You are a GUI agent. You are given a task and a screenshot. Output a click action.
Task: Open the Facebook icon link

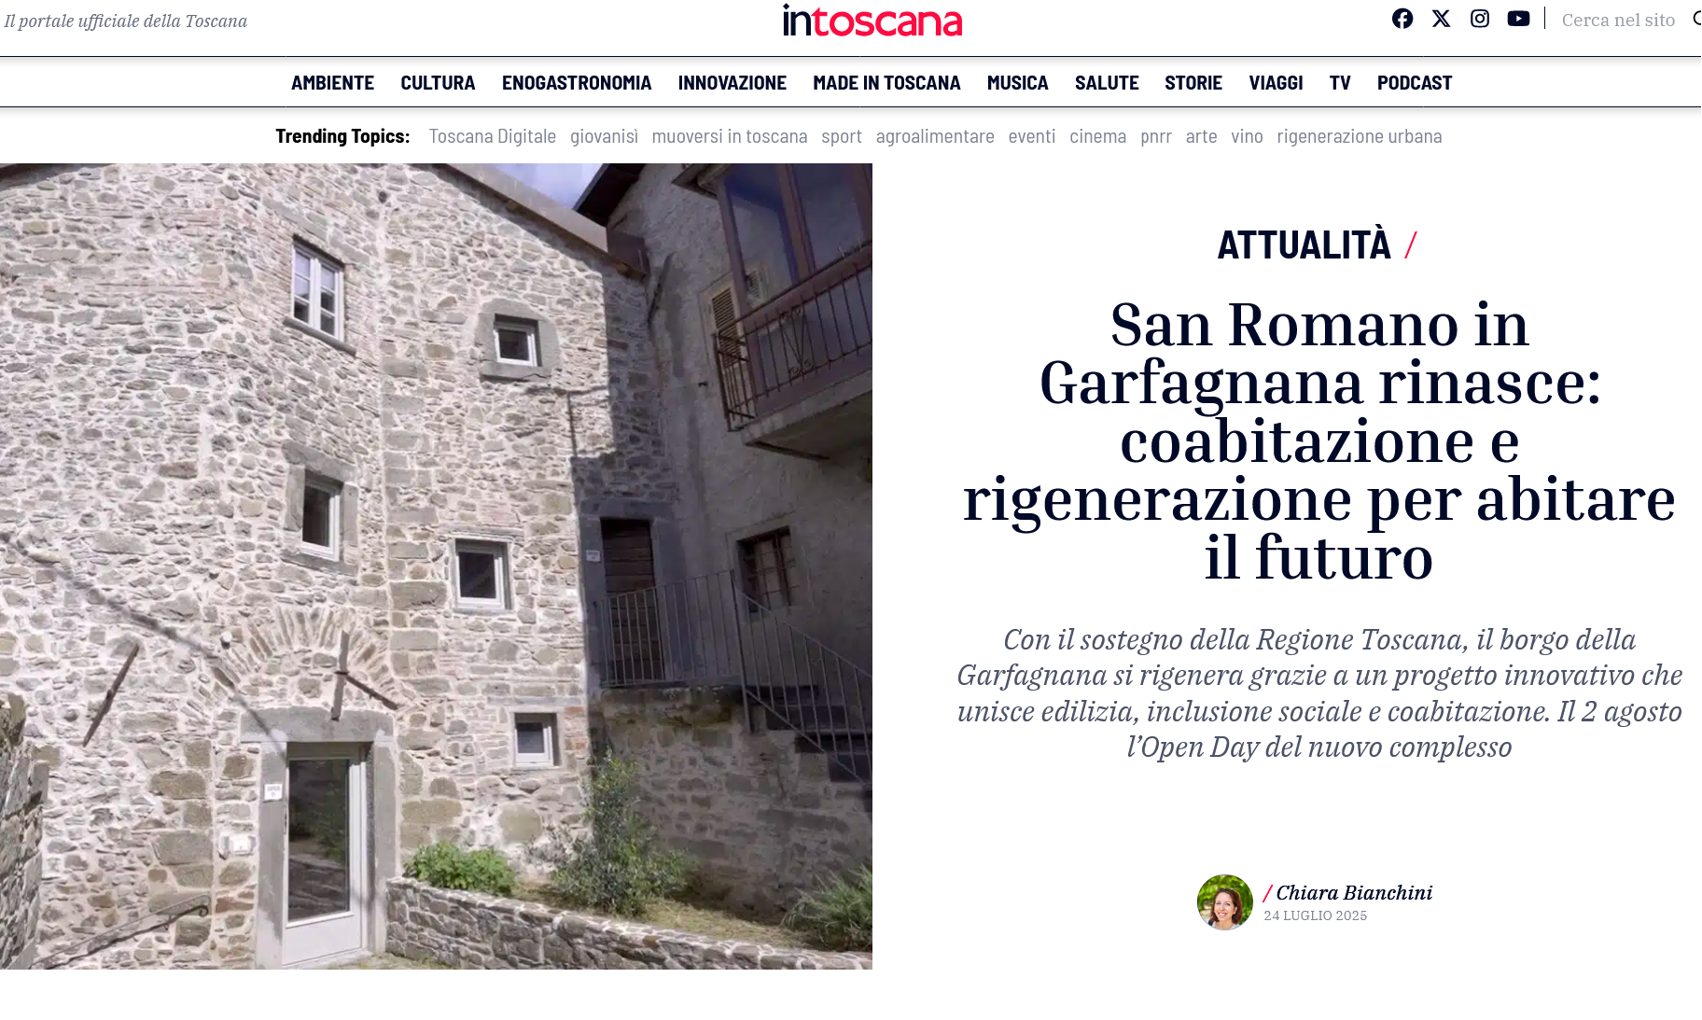click(1402, 19)
